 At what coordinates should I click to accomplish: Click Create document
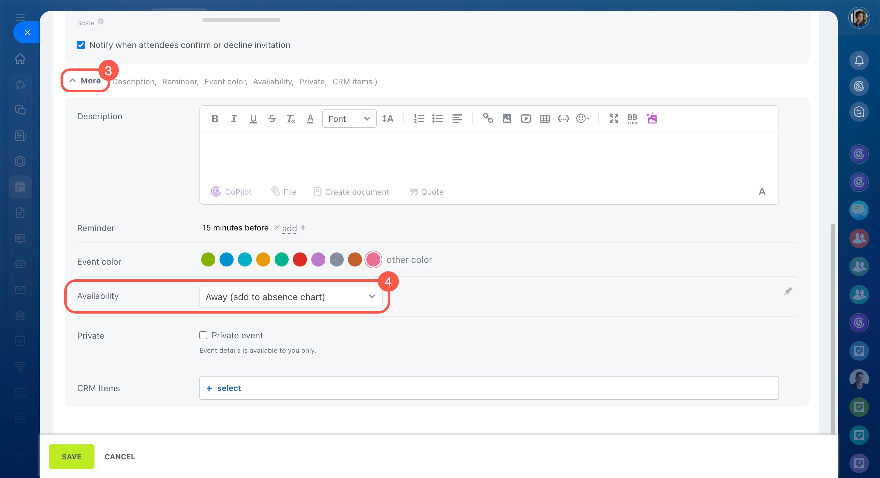351,192
